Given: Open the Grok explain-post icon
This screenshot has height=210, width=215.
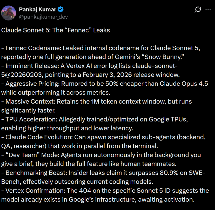Looking at the screenshot, I should (198, 10).
